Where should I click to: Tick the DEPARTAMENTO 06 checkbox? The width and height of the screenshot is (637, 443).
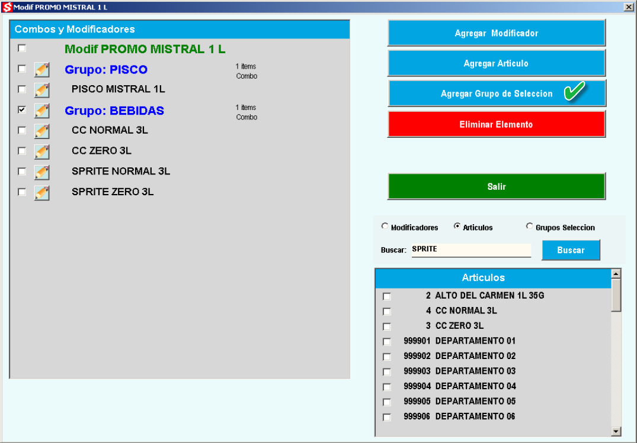click(387, 417)
